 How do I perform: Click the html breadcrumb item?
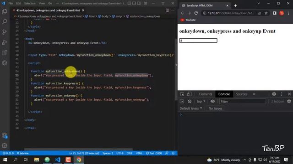(x=90, y=16)
